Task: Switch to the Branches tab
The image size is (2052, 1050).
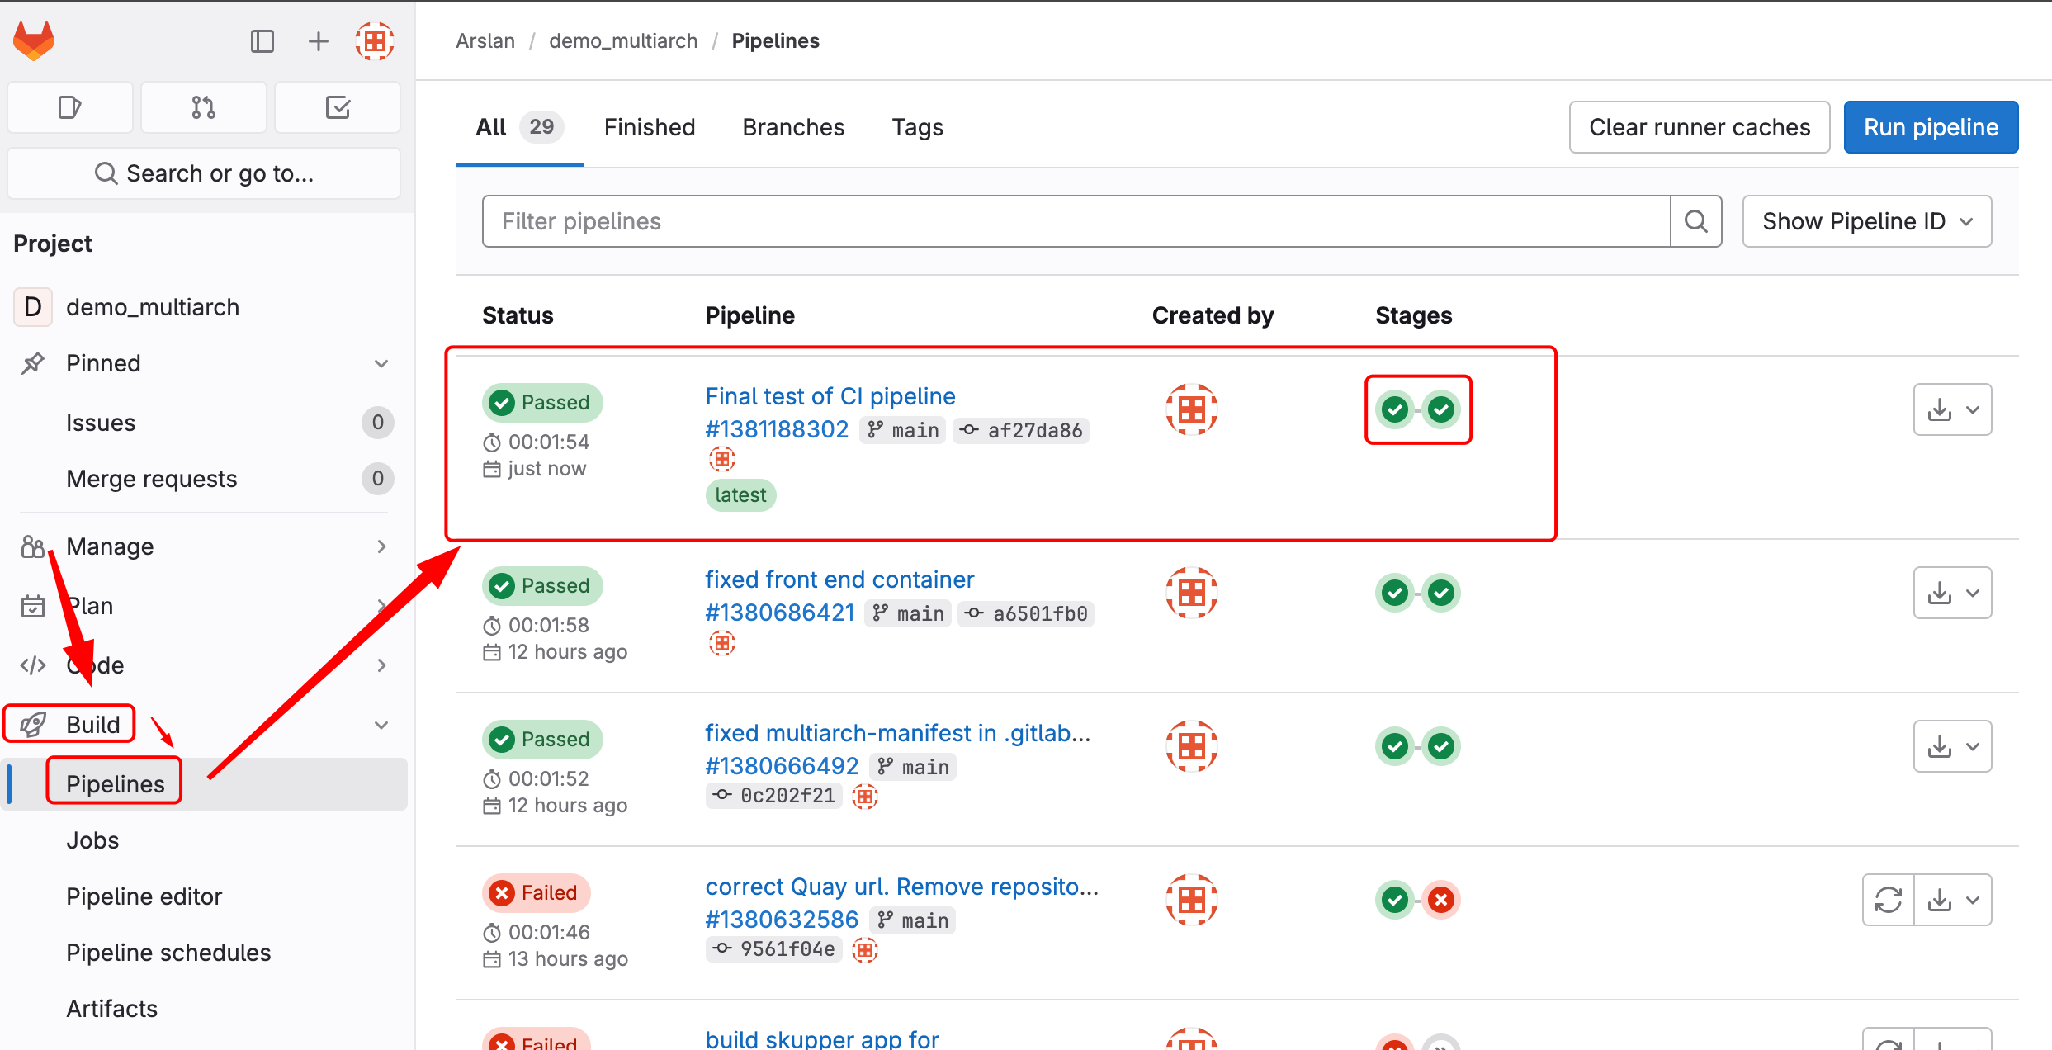Action: coord(793,127)
